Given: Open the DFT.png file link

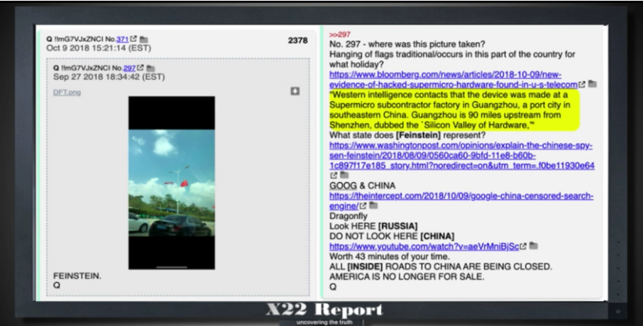Looking at the screenshot, I should pos(66,92).
